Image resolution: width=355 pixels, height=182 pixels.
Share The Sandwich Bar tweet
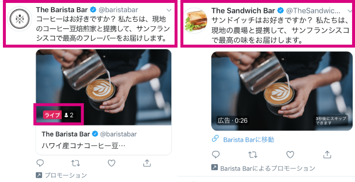click(x=327, y=154)
